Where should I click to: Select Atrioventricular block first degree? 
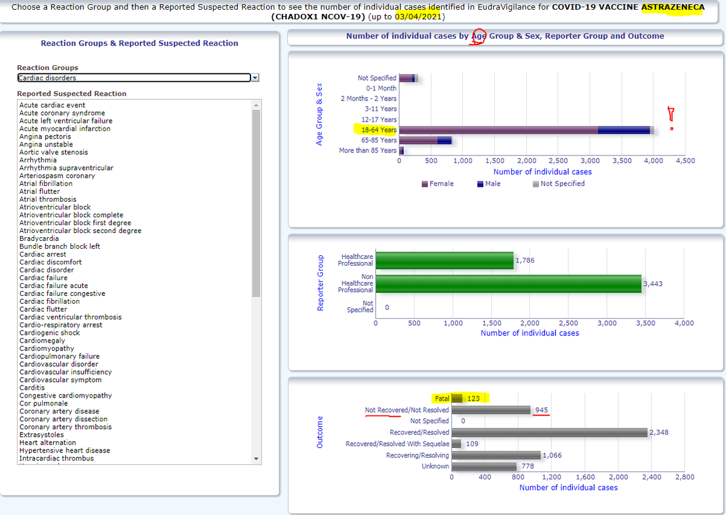point(75,223)
